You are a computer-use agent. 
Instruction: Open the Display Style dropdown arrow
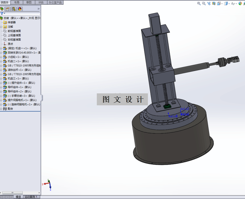[x=229, y=4]
